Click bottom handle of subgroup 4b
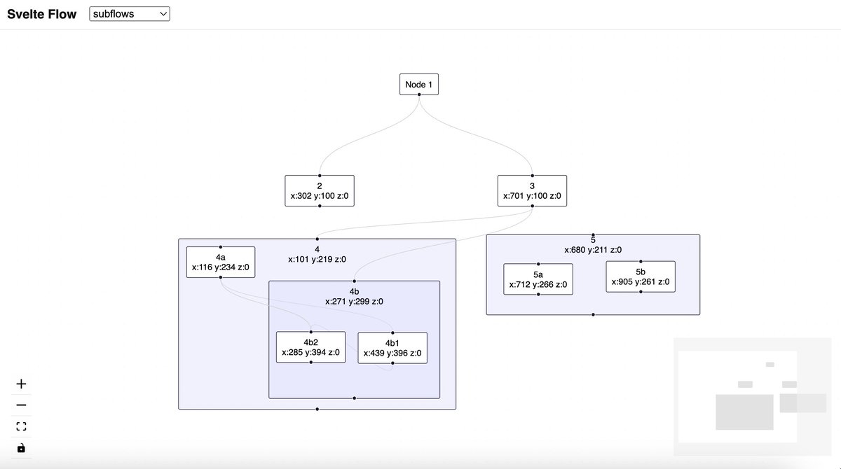This screenshot has height=469, width=841. point(354,398)
